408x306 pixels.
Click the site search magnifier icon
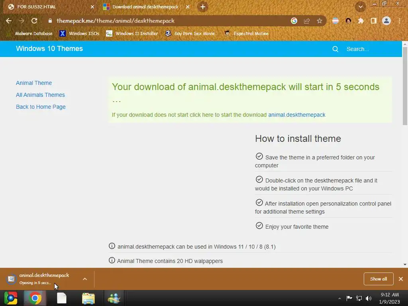335,49
